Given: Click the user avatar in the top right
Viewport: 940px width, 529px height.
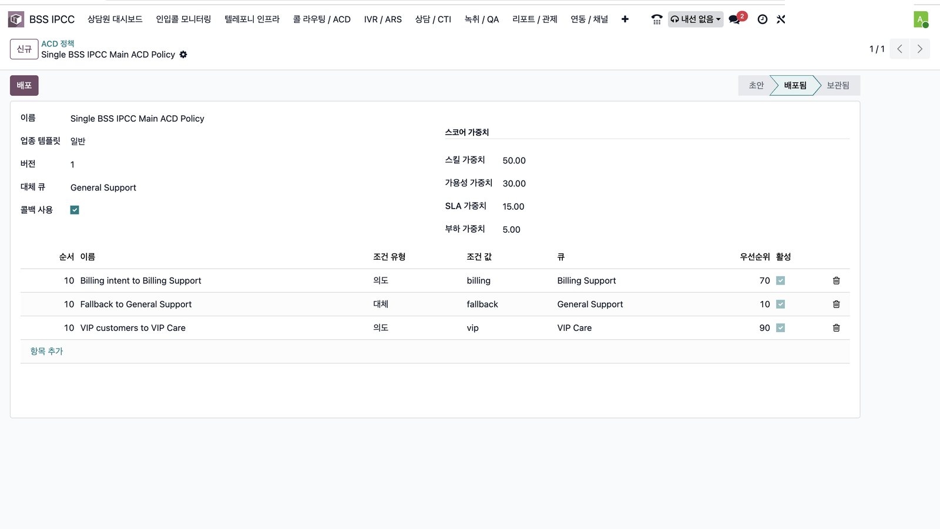Looking at the screenshot, I should pos(921,19).
